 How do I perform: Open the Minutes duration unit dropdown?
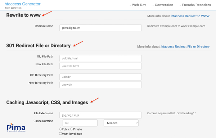tap(121, 123)
